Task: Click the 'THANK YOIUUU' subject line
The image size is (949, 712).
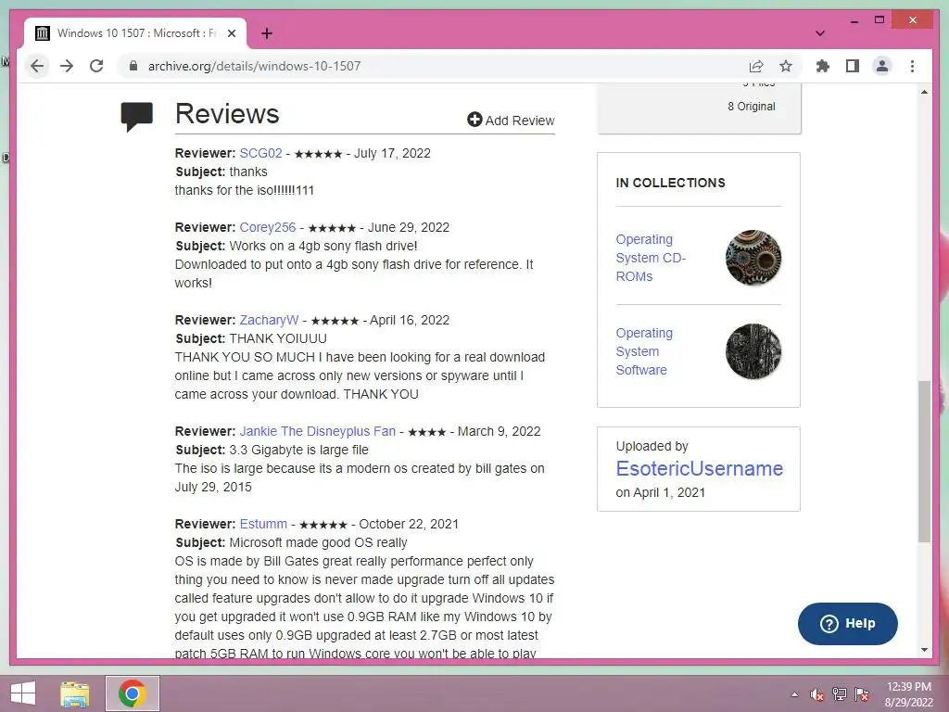Action: tap(278, 338)
